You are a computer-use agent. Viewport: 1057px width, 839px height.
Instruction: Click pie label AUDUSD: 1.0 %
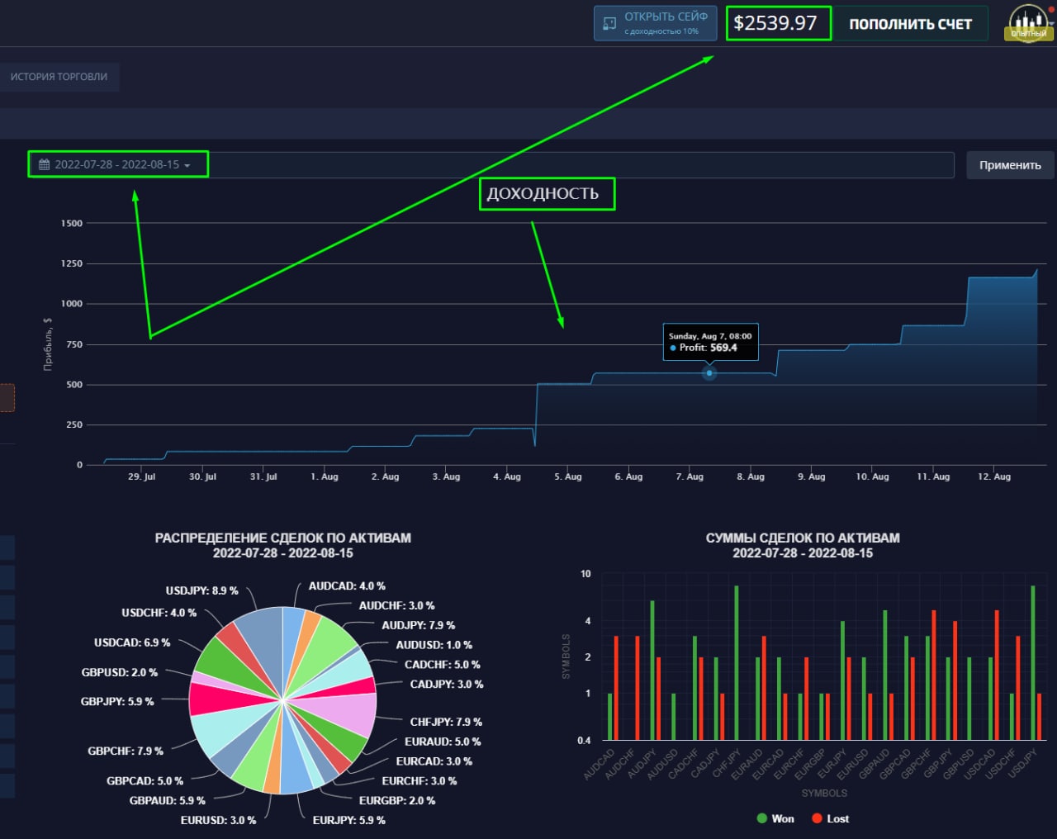tap(434, 645)
